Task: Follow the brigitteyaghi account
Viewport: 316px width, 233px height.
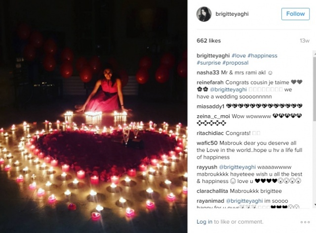Action: tap(295, 14)
